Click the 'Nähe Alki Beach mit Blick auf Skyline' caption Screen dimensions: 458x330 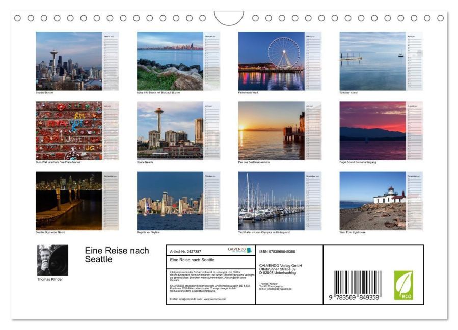pyautogui.click(x=158, y=93)
